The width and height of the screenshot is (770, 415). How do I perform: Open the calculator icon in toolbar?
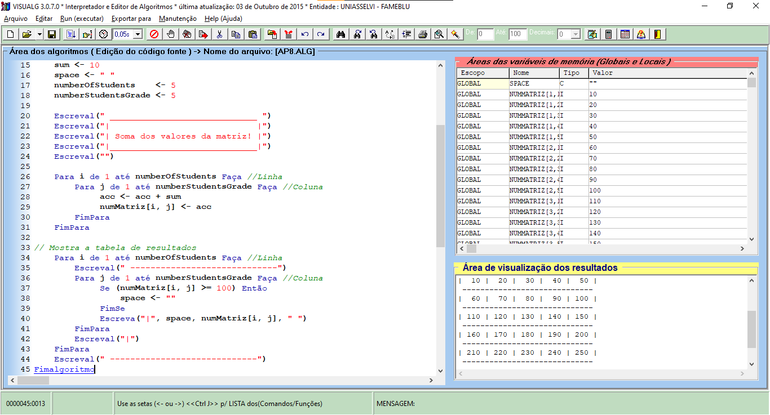608,34
